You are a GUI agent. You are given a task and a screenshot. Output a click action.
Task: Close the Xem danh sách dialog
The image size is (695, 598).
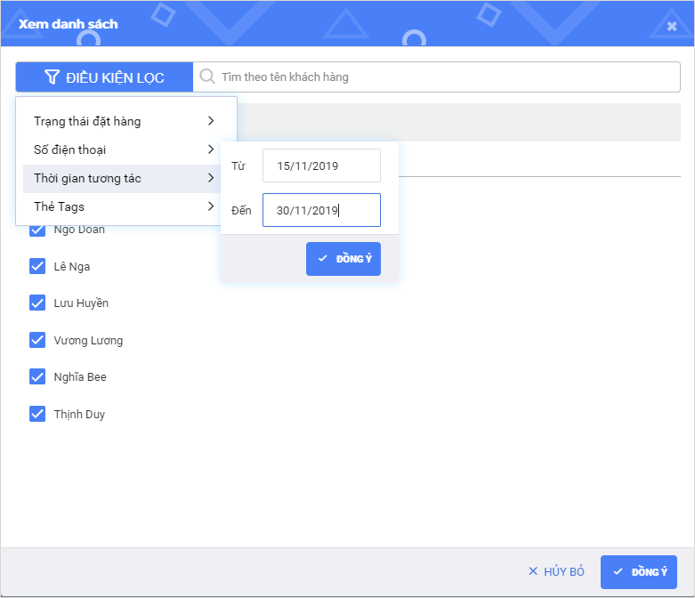tap(672, 26)
